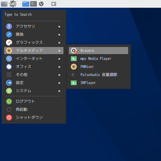Viewport: 161px width, 161px height.
Task: Click the 再起動 circular arrow icon
Action: click(9, 109)
